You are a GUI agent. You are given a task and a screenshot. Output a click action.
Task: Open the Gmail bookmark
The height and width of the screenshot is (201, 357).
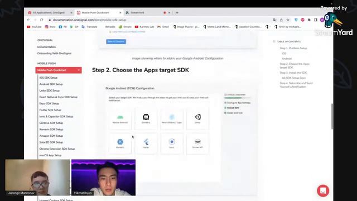tap(163, 27)
